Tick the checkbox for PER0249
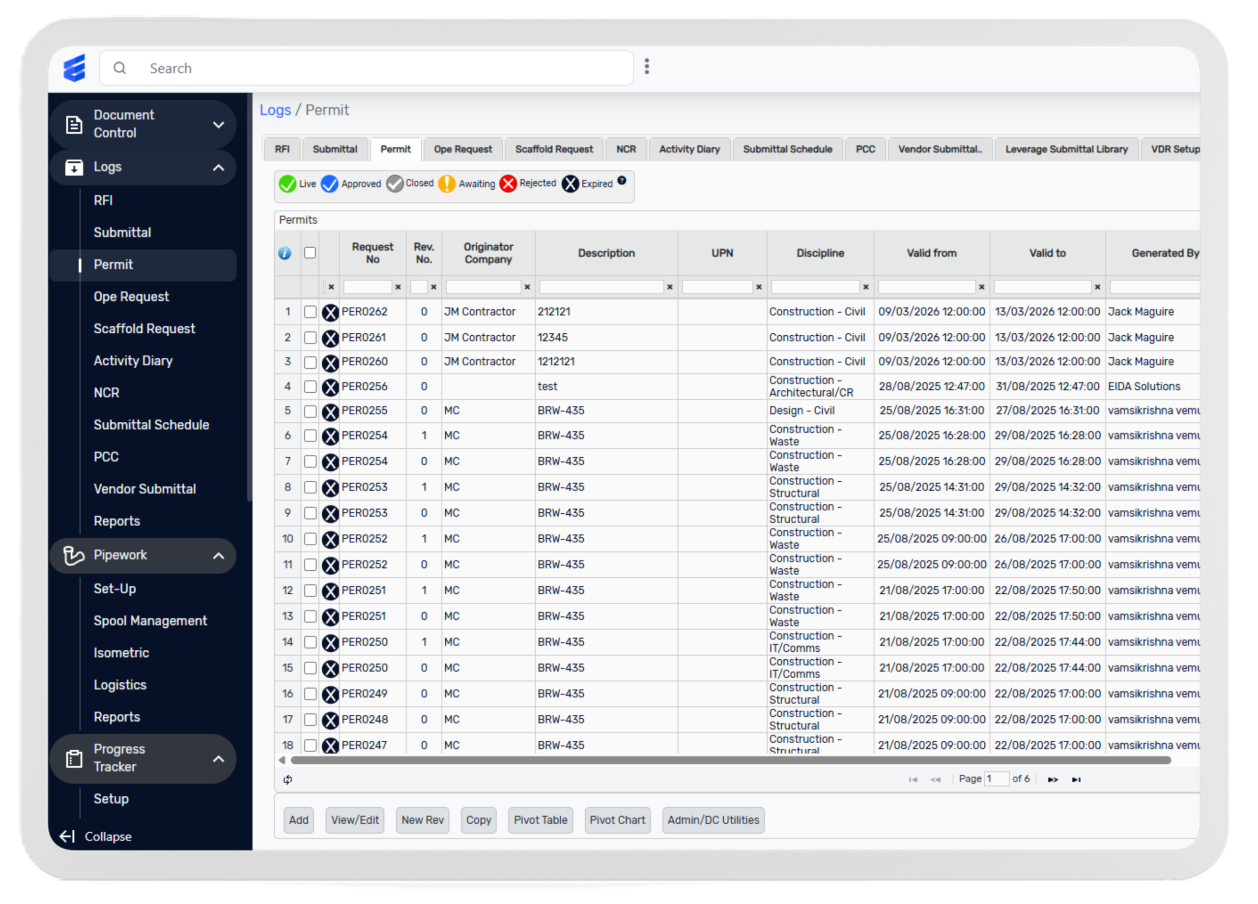1258x904 pixels. coord(310,694)
